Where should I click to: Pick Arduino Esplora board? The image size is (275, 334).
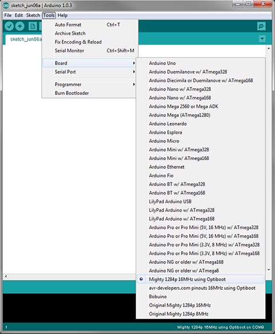201,133
